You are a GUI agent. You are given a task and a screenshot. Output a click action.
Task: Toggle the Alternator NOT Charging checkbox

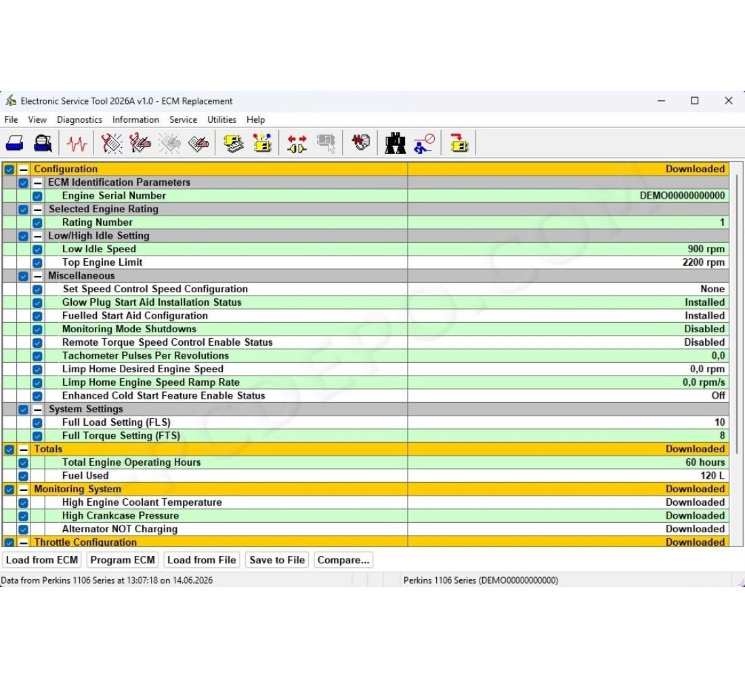pos(23,529)
